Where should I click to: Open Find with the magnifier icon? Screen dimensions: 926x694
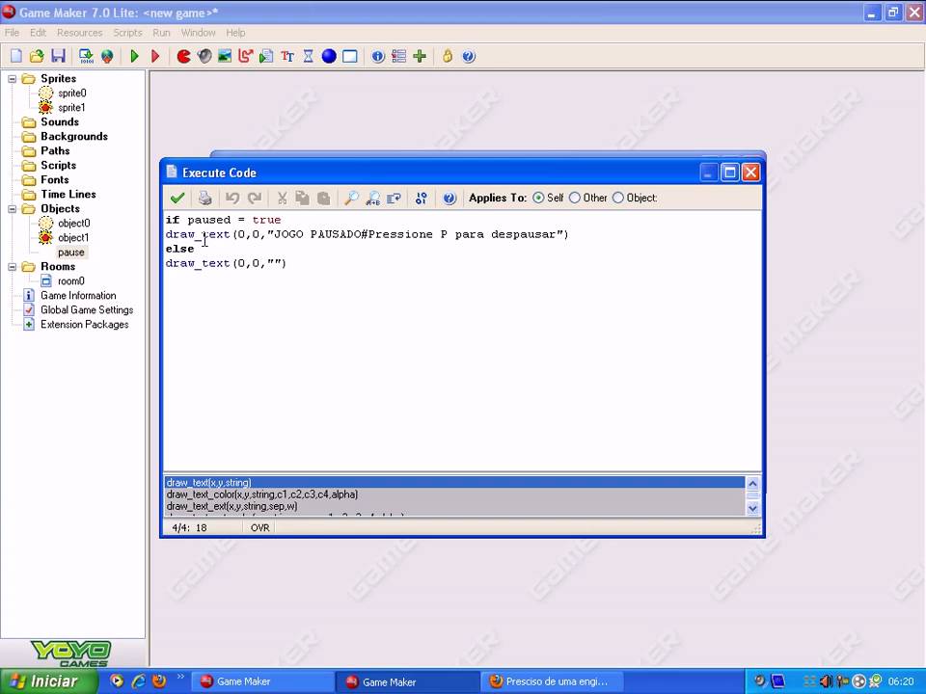click(351, 198)
